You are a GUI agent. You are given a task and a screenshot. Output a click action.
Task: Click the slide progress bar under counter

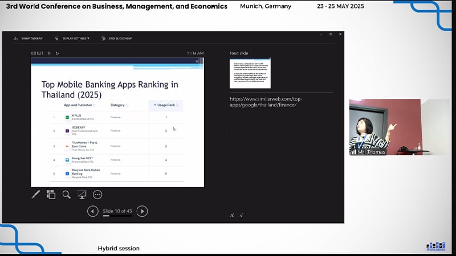tap(117, 216)
